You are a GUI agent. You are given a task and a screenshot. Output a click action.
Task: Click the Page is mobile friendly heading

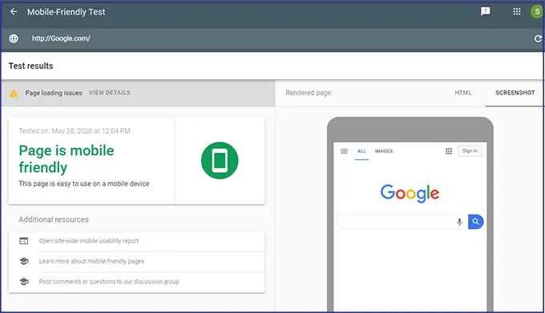click(67, 159)
